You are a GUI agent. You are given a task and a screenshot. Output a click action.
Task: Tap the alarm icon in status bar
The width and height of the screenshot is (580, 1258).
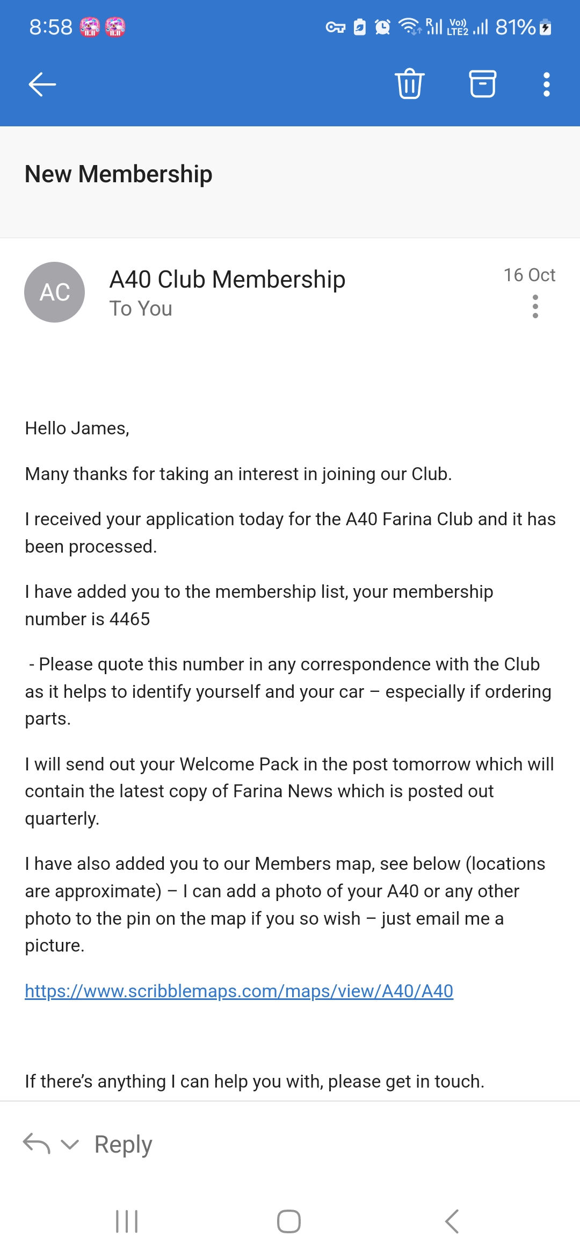[382, 27]
